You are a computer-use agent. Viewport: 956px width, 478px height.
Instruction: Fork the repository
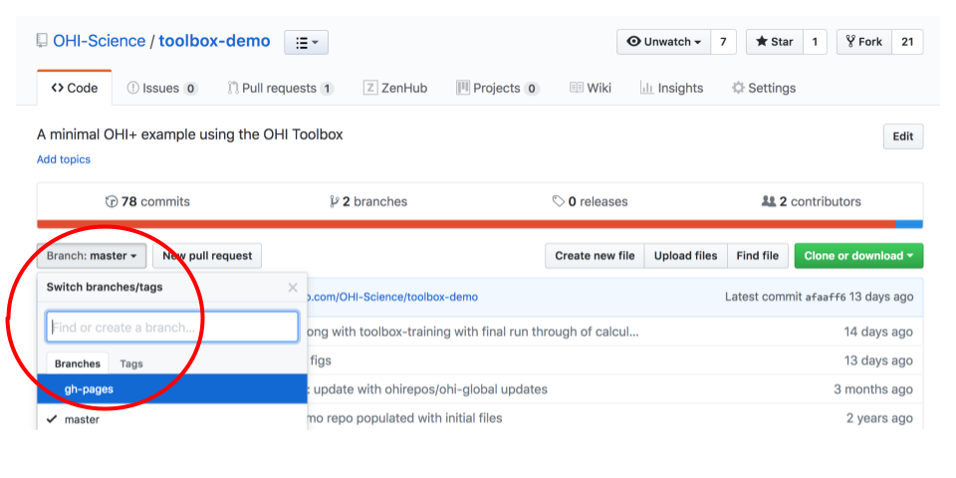(x=864, y=42)
